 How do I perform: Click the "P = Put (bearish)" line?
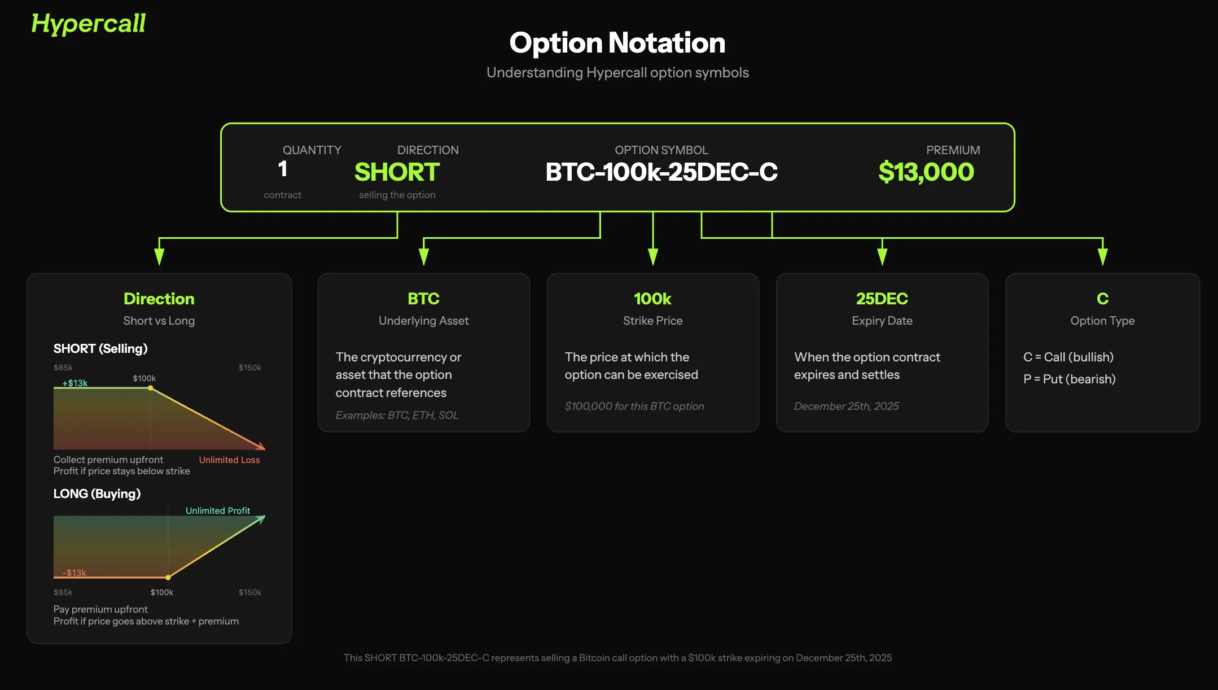point(1070,379)
